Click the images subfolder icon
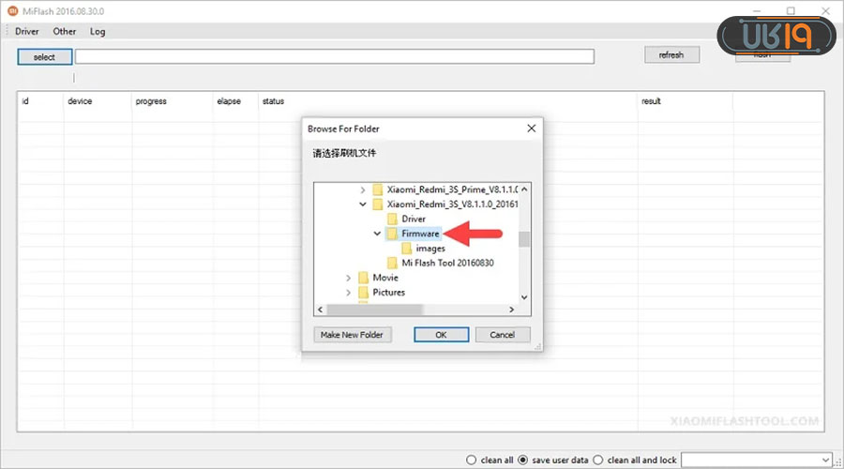Screen dimensions: 844x469 (406, 249)
